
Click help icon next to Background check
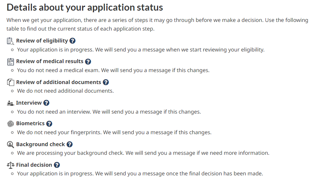coord(69,144)
